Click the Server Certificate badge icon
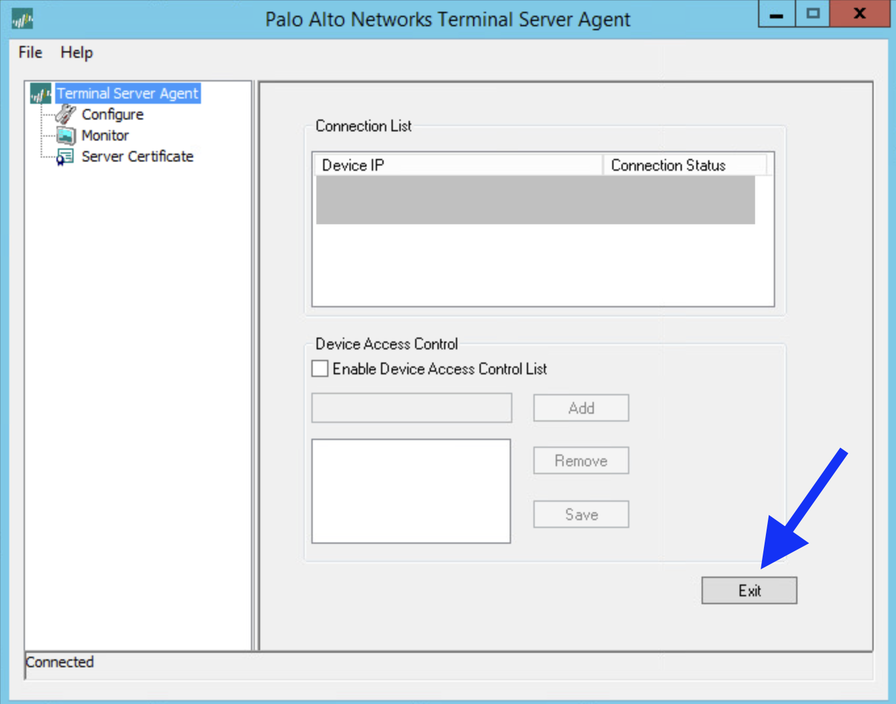 pos(64,156)
